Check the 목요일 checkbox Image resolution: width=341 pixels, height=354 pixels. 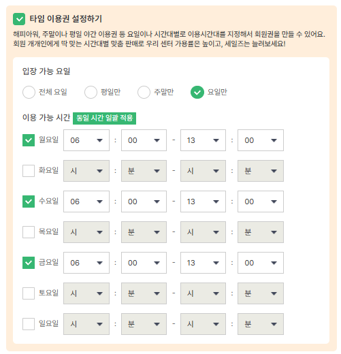pyautogui.click(x=29, y=232)
